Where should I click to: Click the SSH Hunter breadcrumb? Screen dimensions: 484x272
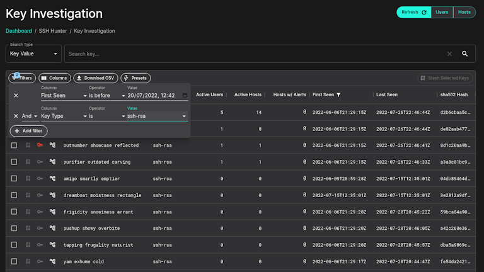click(53, 31)
